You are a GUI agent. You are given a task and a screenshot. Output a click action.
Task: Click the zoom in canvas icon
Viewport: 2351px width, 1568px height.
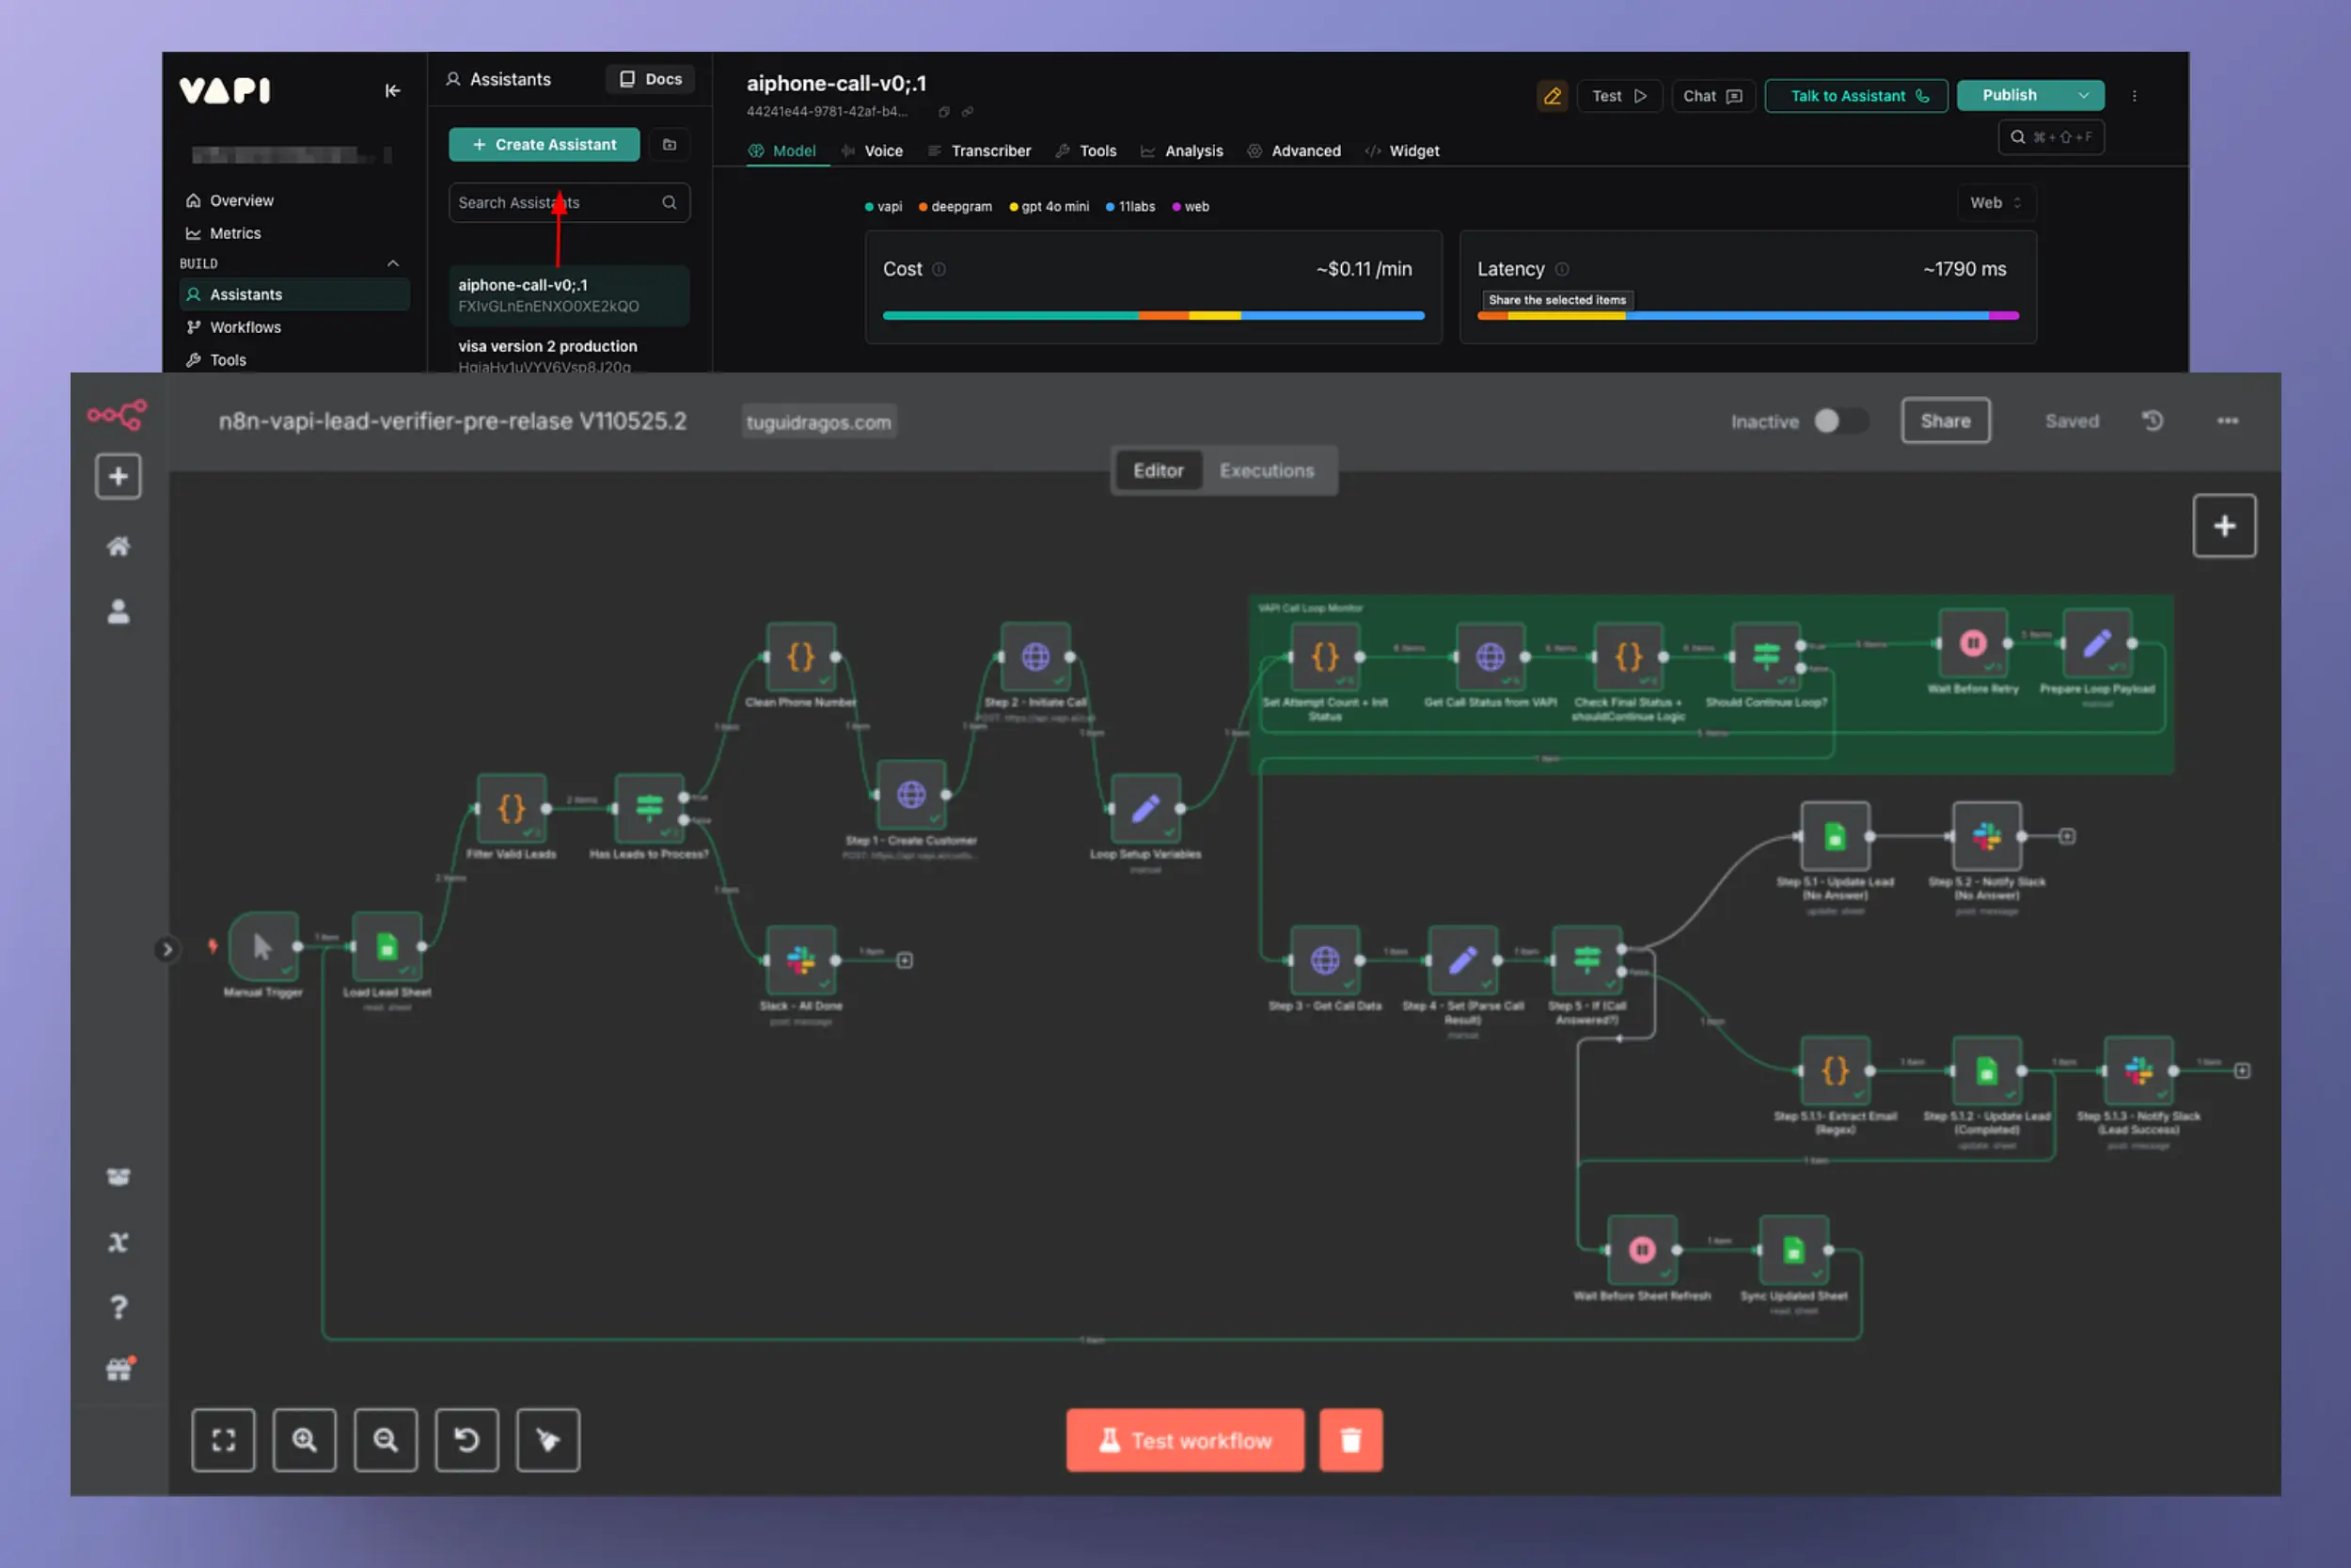(x=304, y=1440)
